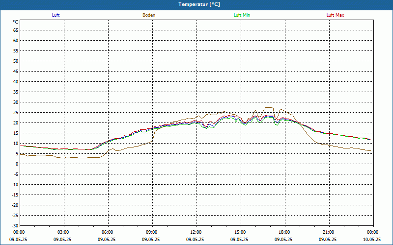Click the 55 y-axis label
Image resolution: width=393 pixels, height=245 pixels.
tap(16, 51)
